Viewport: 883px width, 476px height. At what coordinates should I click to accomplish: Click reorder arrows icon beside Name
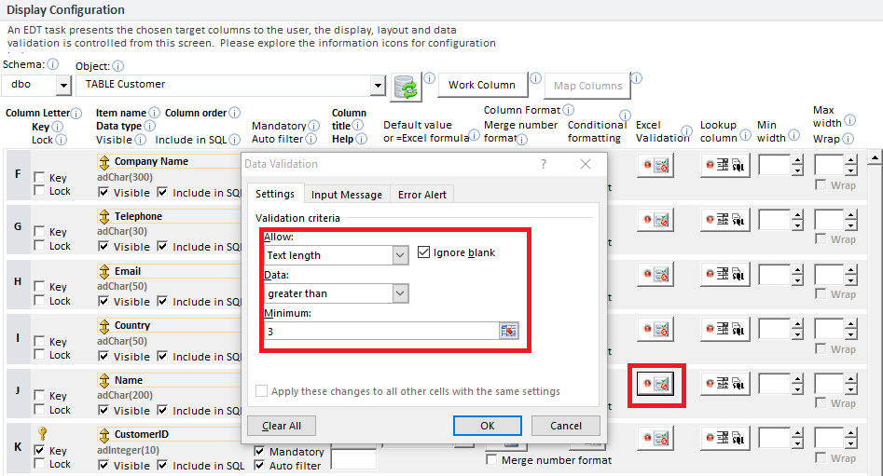104,381
